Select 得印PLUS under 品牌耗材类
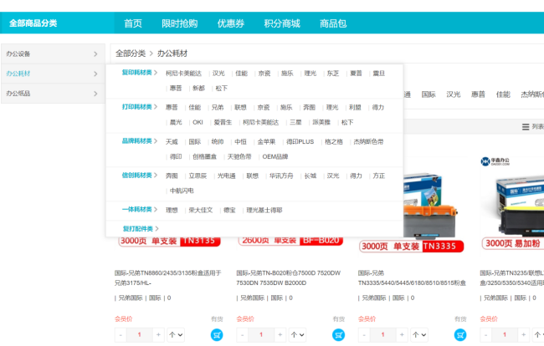The height and width of the screenshot is (346, 544). click(x=299, y=142)
